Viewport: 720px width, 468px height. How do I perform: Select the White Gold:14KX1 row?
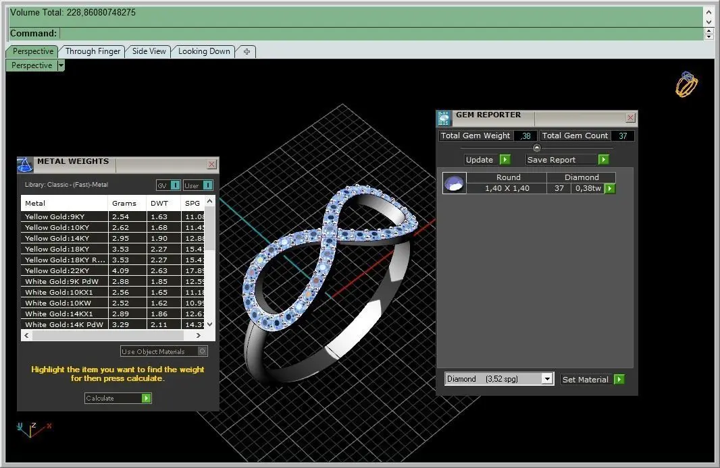tap(113, 314)
